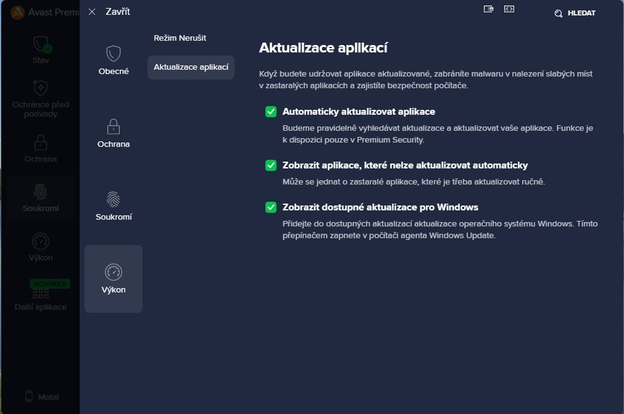Switch to the Ochrana settings category
The height and width of the screenshot is (414, 624).
[114, 133]
